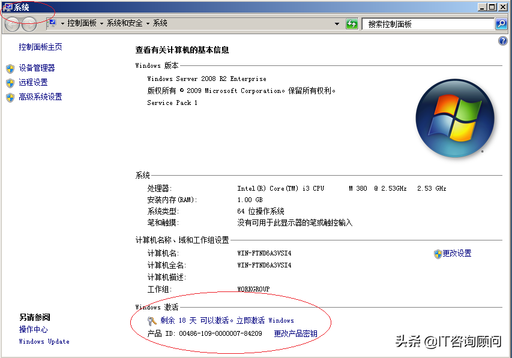Open 高级系统设置 link

tap(40, 97)
